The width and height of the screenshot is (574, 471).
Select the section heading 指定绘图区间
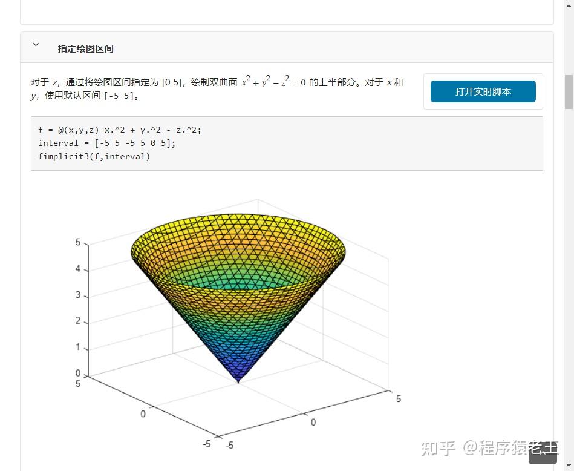[85, 49]
